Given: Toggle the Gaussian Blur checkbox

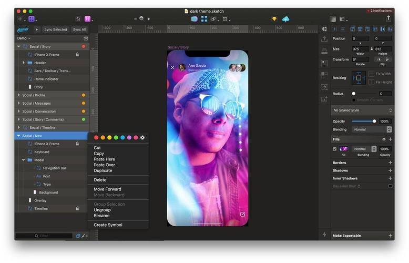Looking at the screenshot, I should coord(390,186).
